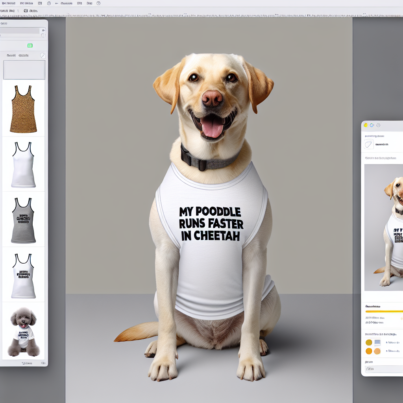403x403 pixels.
Task: Adjust the yellow slider bar in right panel
Action: tap(384, 311)
